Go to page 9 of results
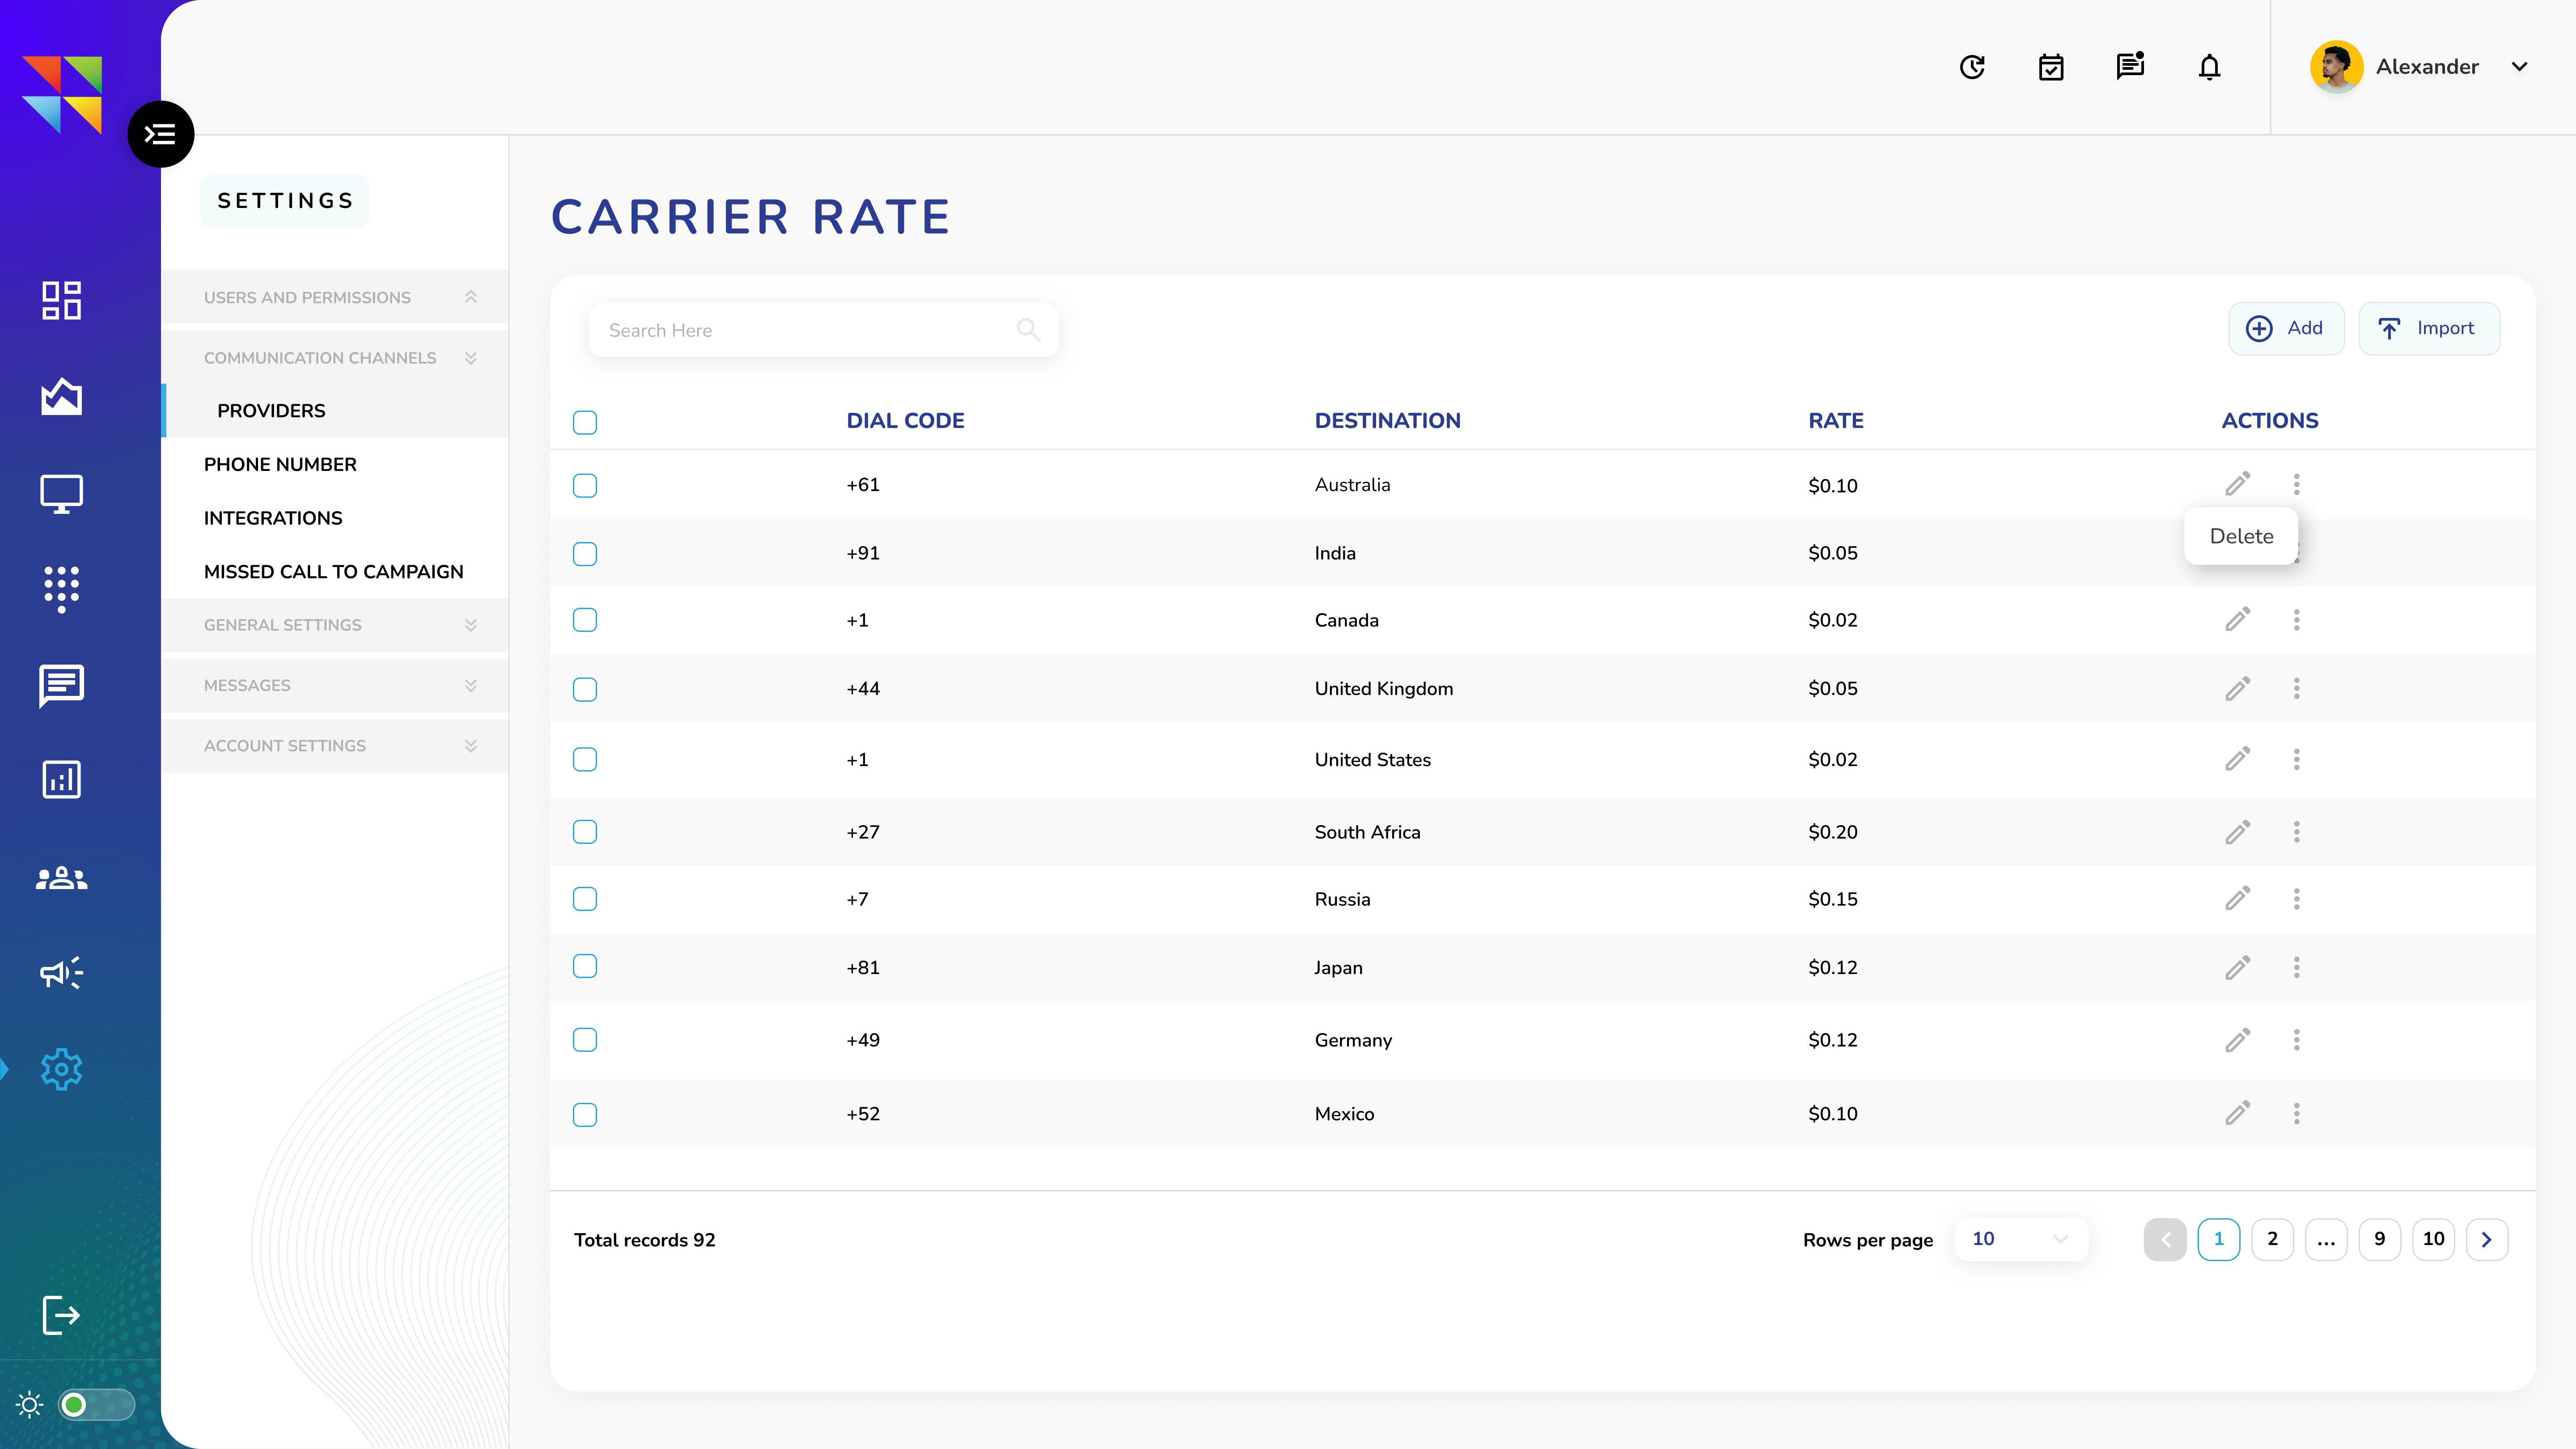Image resolution: width=2576 pixels, height=1449 pixels. point(2380,1239)
